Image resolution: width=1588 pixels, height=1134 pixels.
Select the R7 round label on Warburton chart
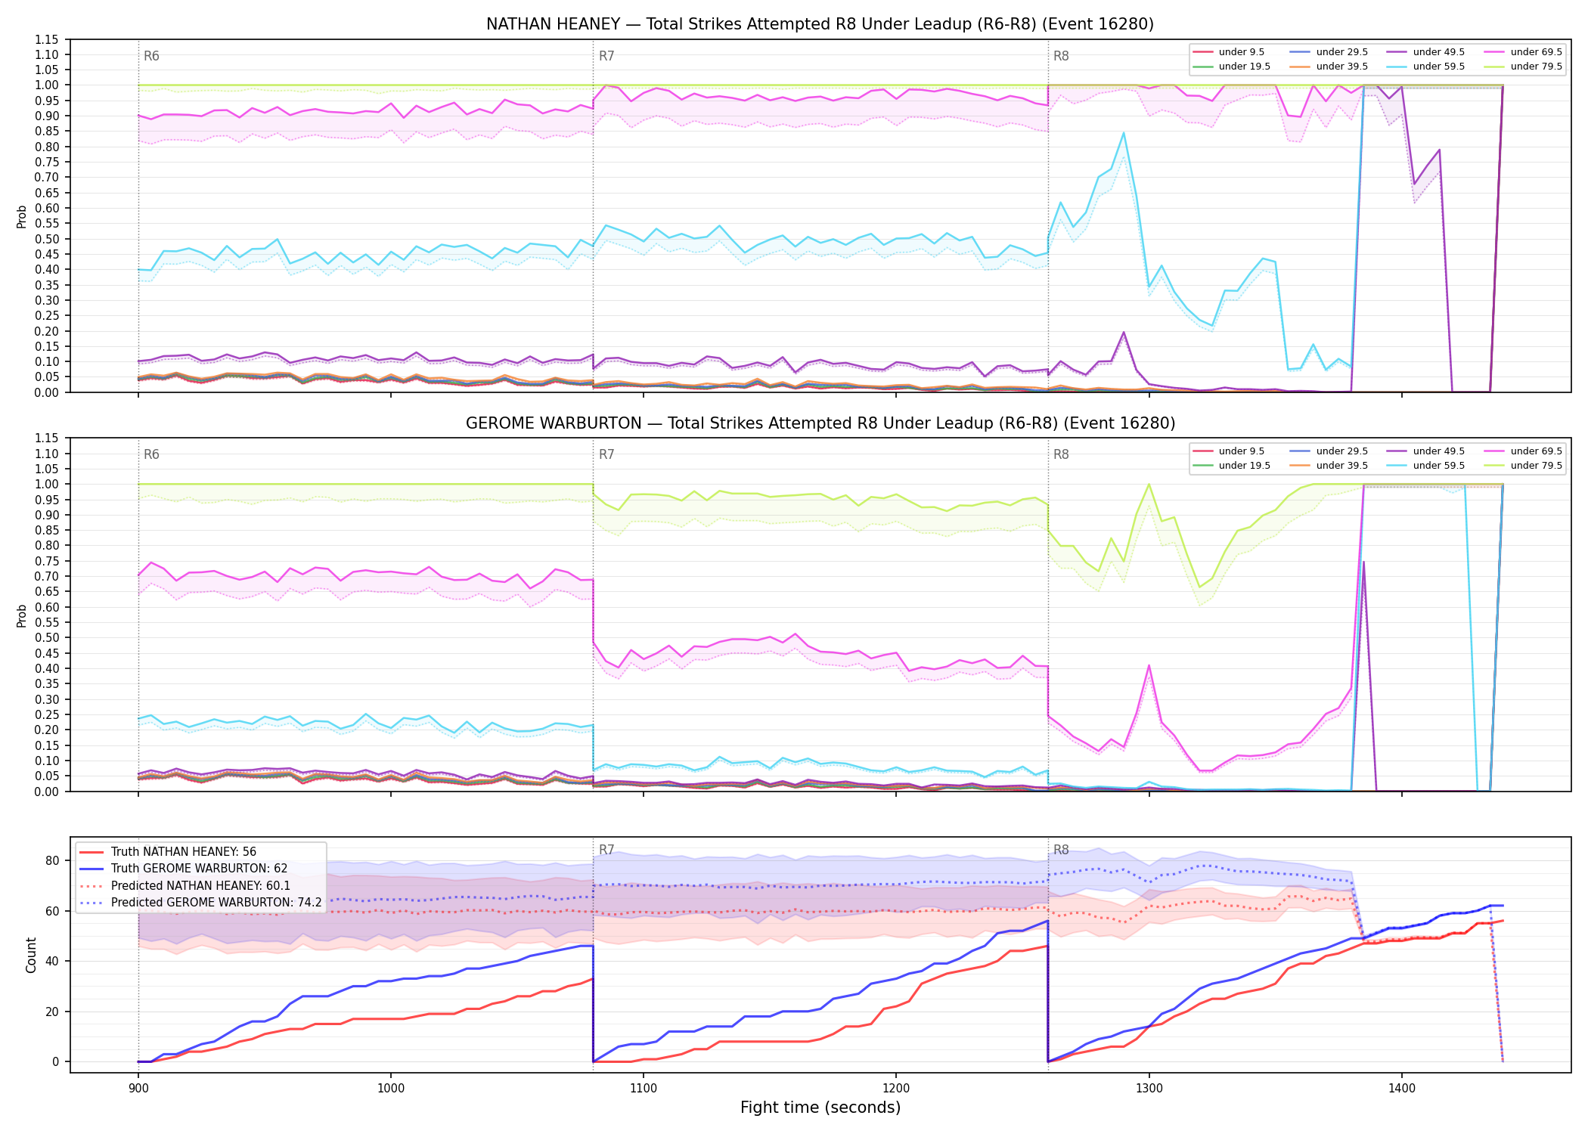(606, 454)
